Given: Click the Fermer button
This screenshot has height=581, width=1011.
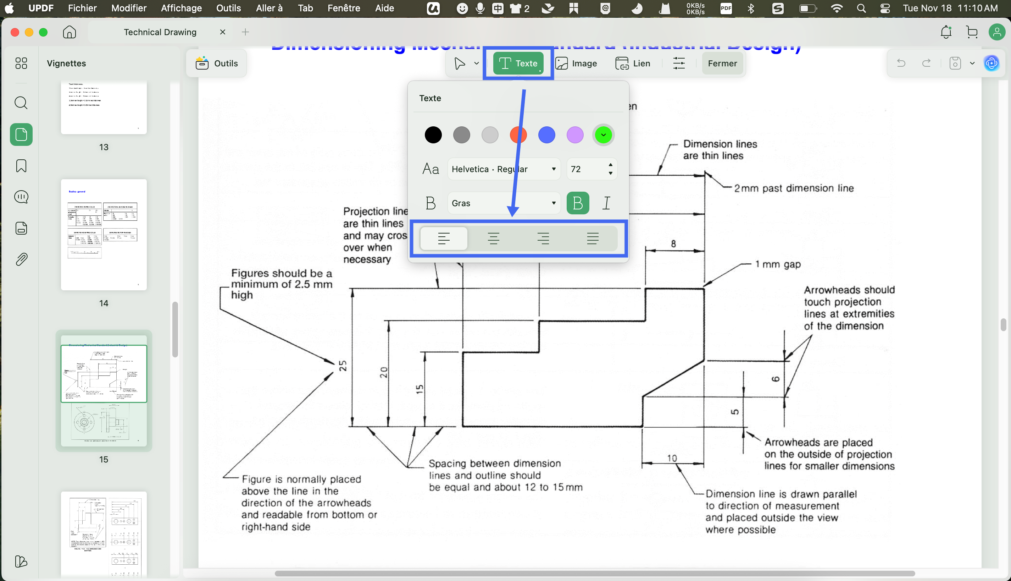Looking at the screenshot, I should point(722,63).
